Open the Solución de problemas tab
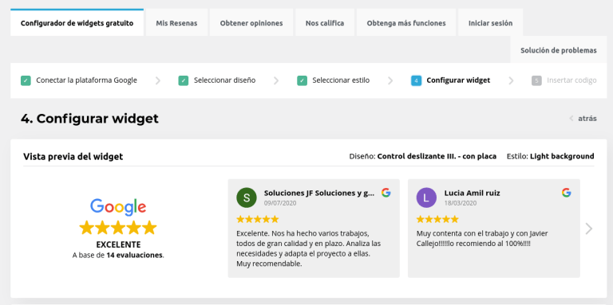 559,50
